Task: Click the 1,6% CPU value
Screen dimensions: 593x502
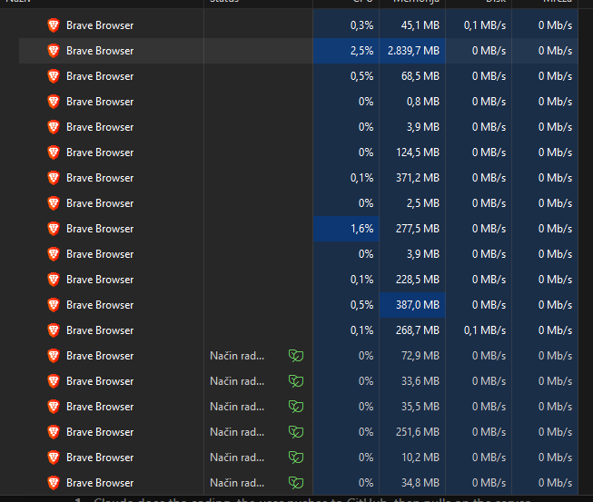Action: pyautogui.click(x=362, y=229)
